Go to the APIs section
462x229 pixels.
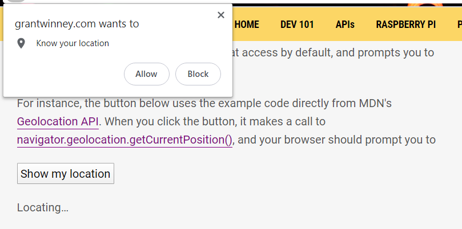(x=345, y=24)
